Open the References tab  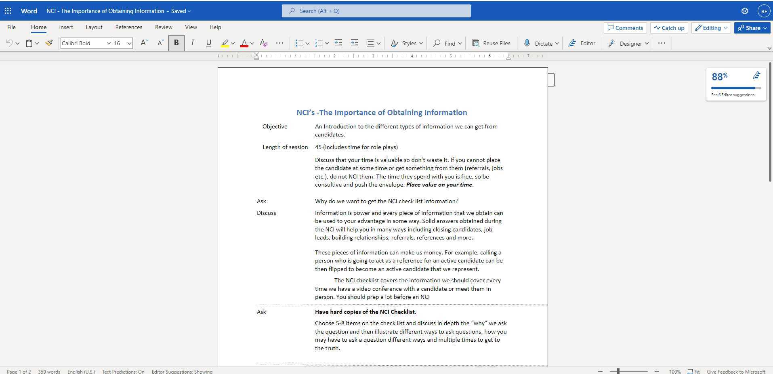[128, 27]
